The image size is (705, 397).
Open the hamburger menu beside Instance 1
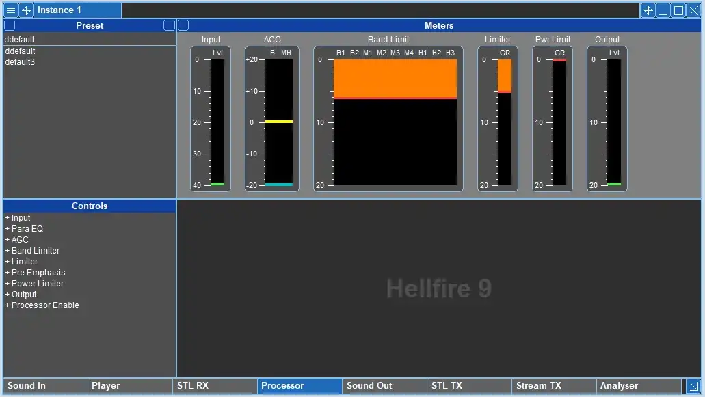point(10,10)
